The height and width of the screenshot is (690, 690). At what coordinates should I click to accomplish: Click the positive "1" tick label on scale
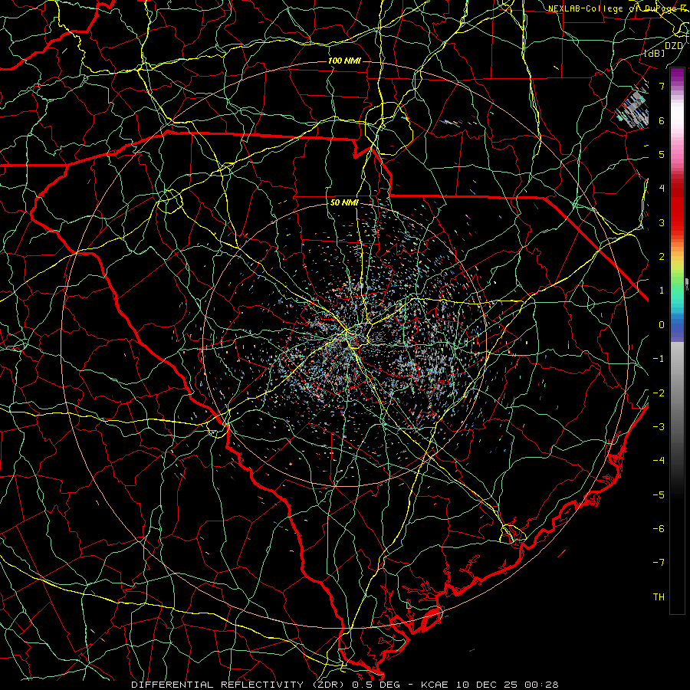pos(662,291)
